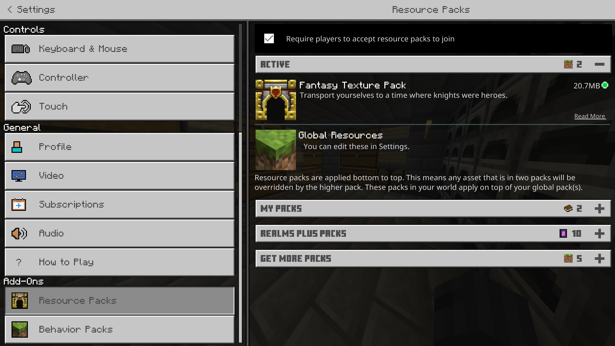Expand the My Packs section
615x346 pixels.
[x=599, y=209]
